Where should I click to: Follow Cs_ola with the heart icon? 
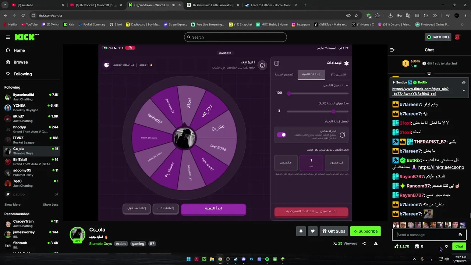[312, 231]
